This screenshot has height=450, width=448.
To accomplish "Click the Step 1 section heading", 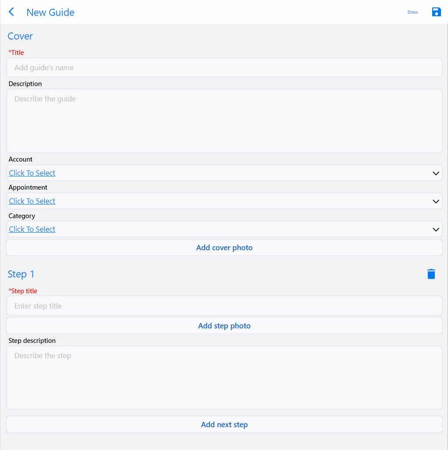I will (21, 274).
